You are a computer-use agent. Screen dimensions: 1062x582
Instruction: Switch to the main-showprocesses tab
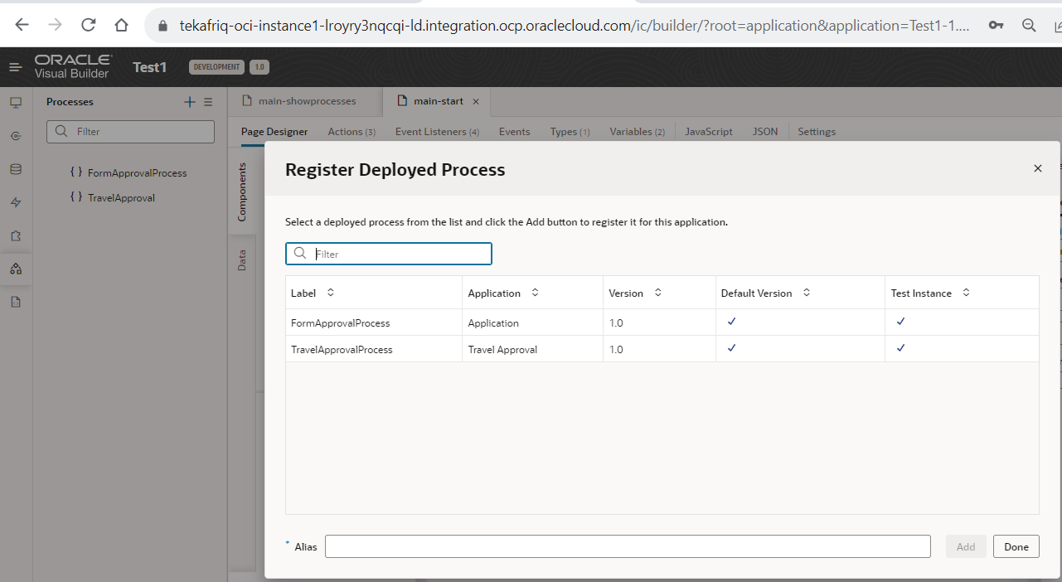click(307, 100)
